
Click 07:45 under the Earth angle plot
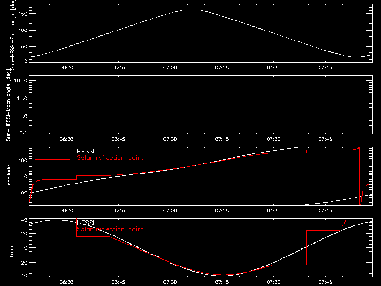click(x=325, y=67)
